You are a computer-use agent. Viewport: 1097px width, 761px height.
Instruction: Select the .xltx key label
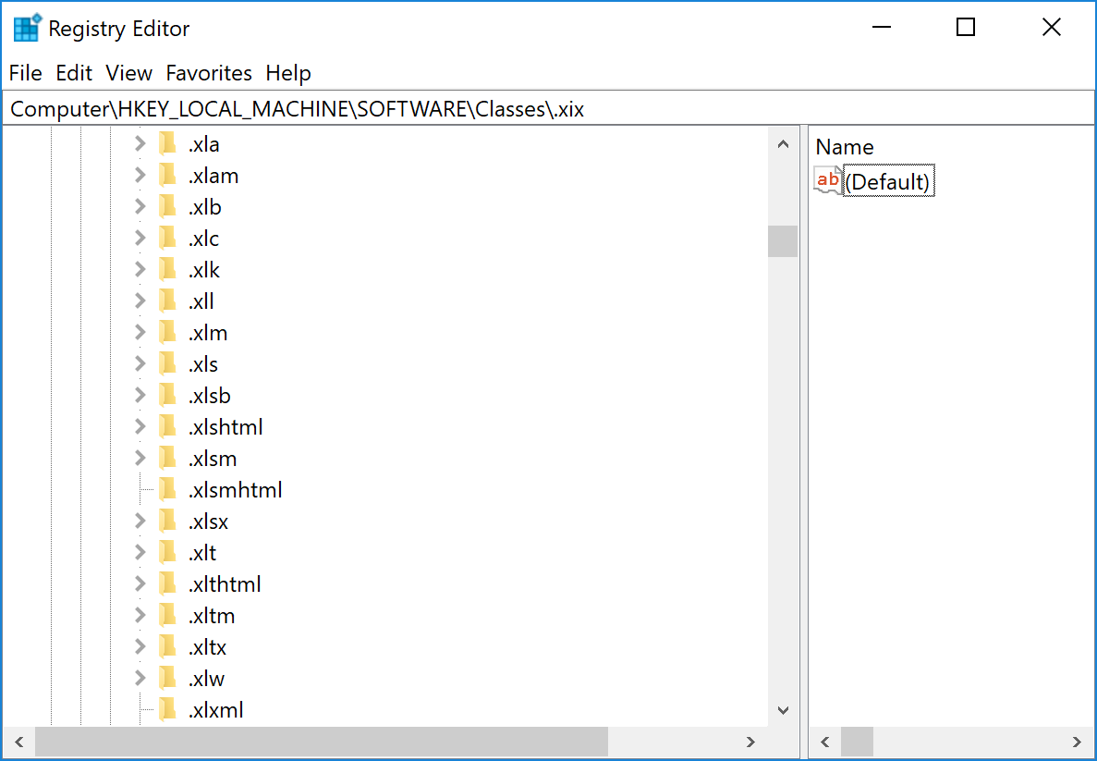pyautogui.click(x=207, y=647)
